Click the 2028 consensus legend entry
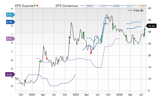Screen dimensions: 161x96 point(140,6)
